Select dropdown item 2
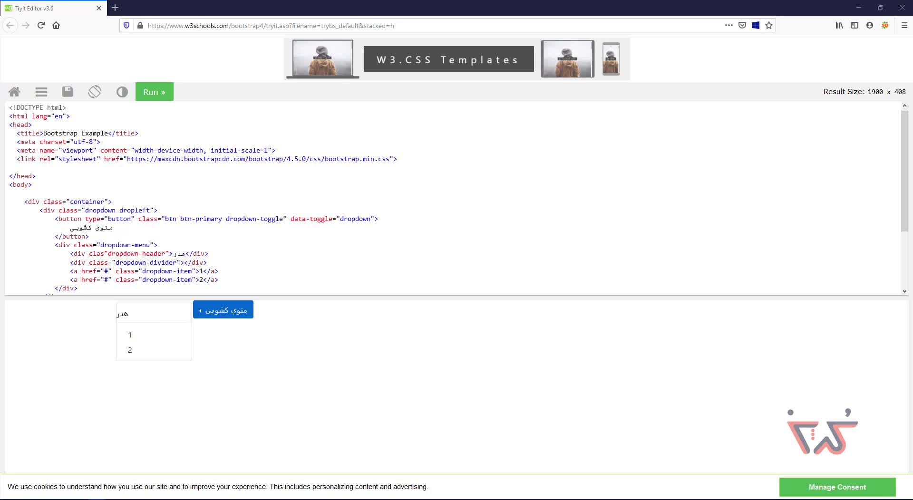The width and height of the screenshot is (913, 500). (x=130, y=350)
